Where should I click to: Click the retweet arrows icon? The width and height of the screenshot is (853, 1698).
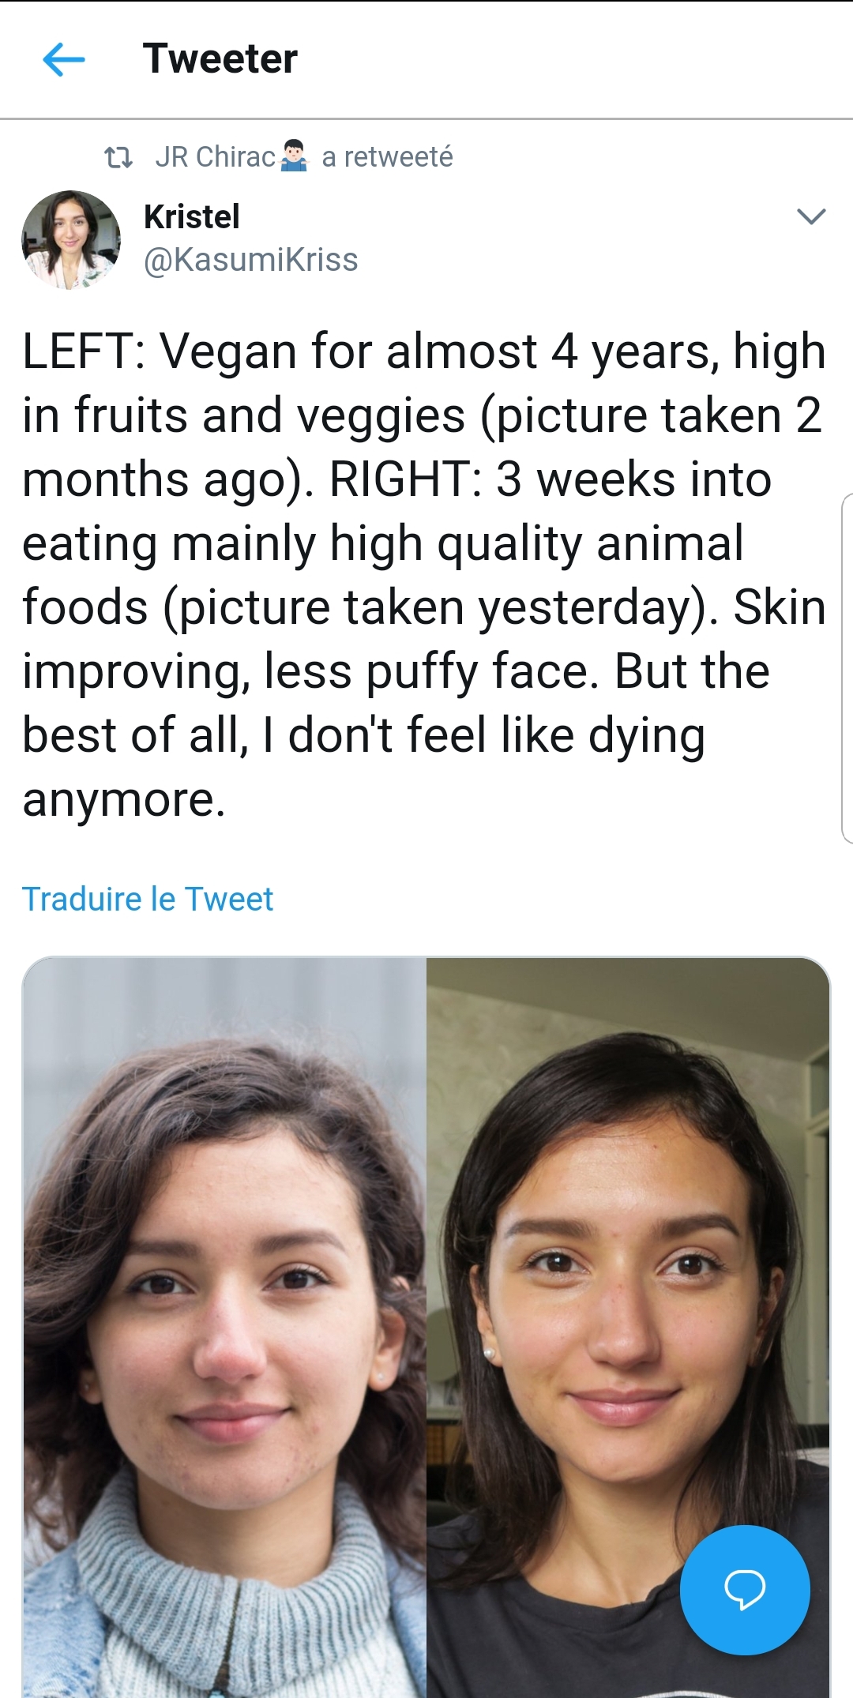[118, 158]
